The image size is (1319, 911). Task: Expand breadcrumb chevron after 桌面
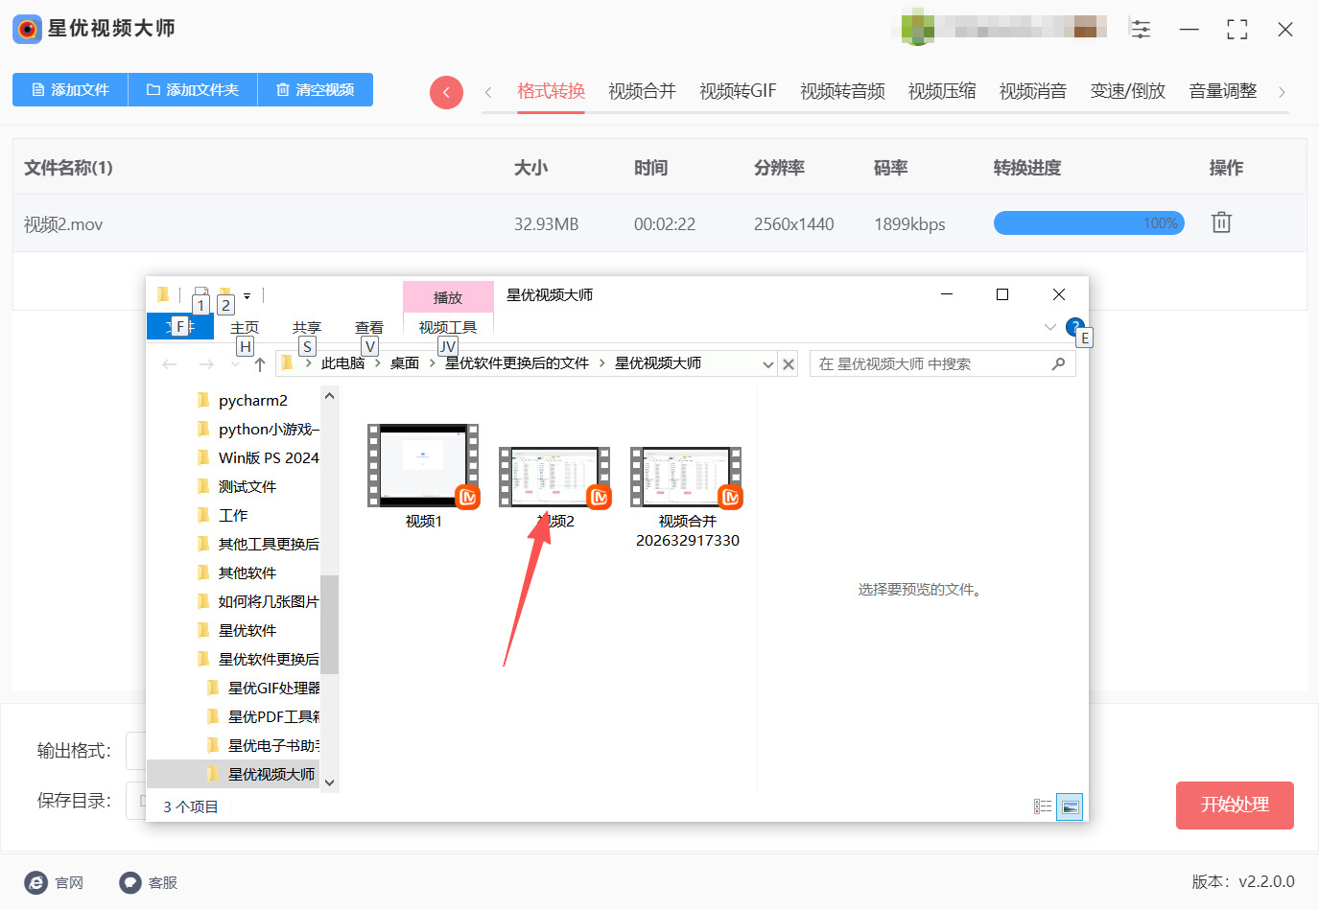(433, 363)
